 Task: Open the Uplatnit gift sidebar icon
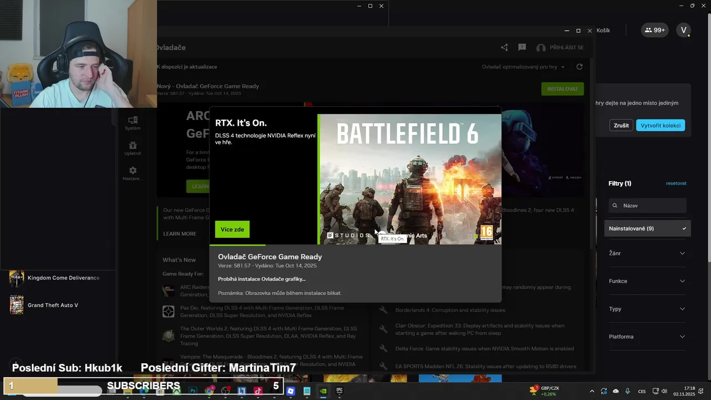(133, 148)
